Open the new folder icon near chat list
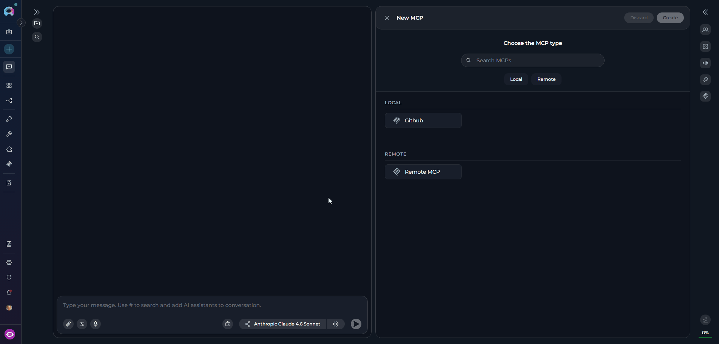The image size is (719, 344). click(x=37, y=23)
